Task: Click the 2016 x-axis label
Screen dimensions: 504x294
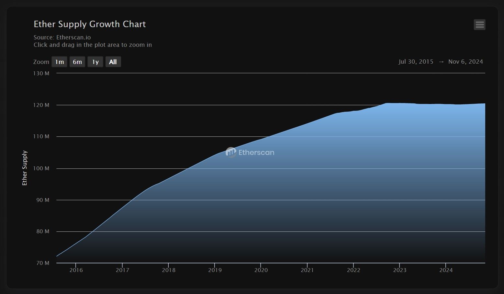Action: click(76, 270)
